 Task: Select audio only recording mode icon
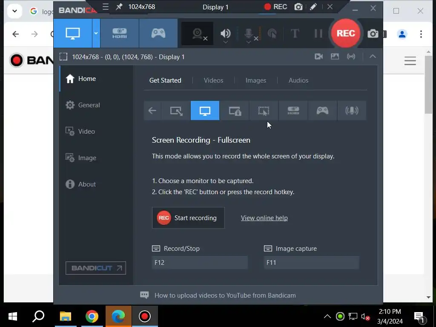[x=352, y=111]
